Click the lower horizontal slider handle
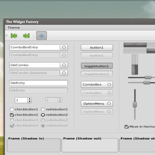Viewport: 155px width, 155px height. (147, 83)
